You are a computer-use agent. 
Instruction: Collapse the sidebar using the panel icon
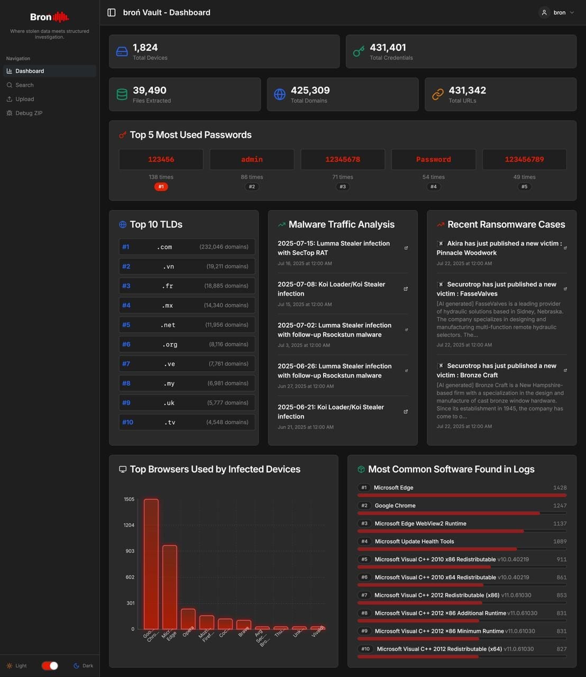click(x=112, y=12)
